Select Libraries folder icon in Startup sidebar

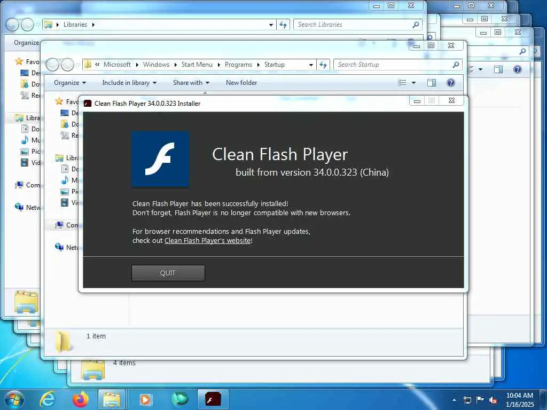coord(59,158)
